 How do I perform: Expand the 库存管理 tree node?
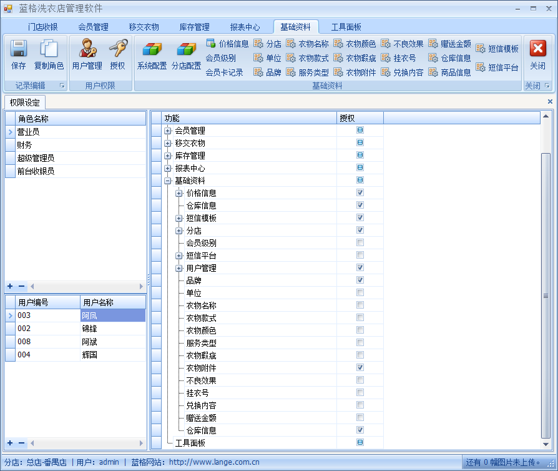click(x=168, y=156)
